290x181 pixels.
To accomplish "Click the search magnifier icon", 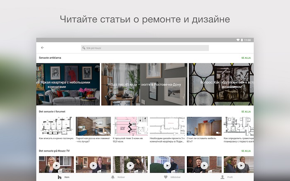I will pyautogui.click(x=84, y=48).
